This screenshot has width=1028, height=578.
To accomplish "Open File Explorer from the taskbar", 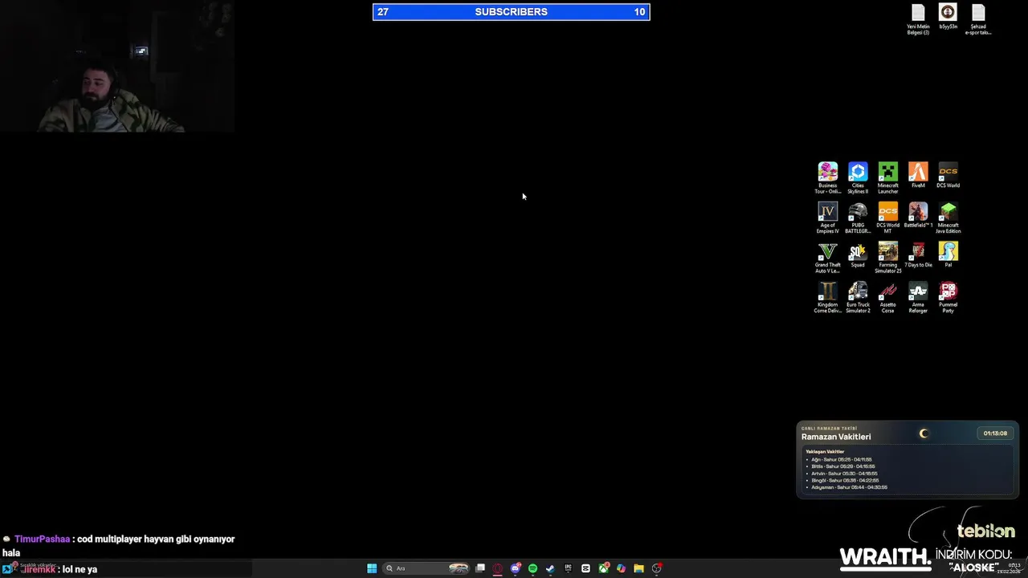I will click(x=638, y=568).
